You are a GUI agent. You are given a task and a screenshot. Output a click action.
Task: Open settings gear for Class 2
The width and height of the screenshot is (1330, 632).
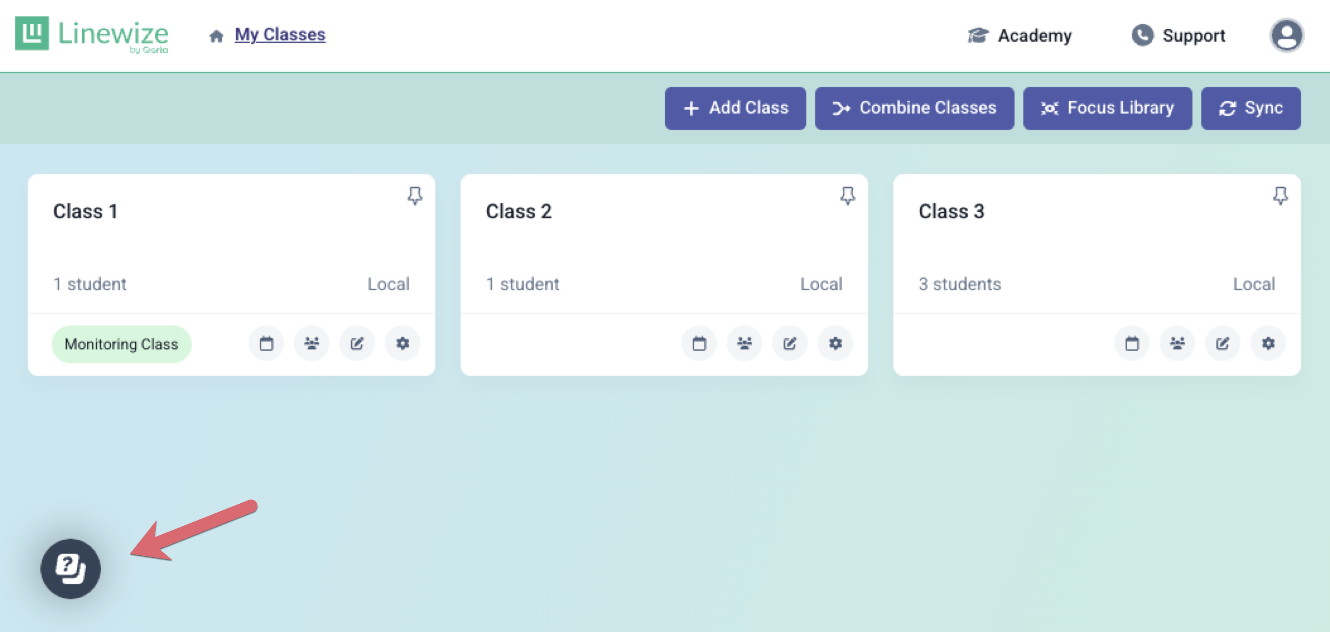coord(835,343)
